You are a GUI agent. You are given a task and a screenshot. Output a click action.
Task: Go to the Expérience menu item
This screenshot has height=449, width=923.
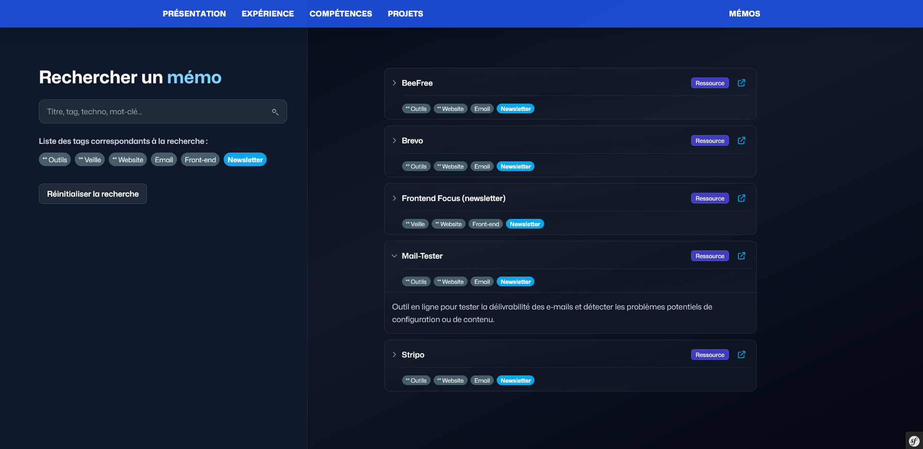coord(268,14)
